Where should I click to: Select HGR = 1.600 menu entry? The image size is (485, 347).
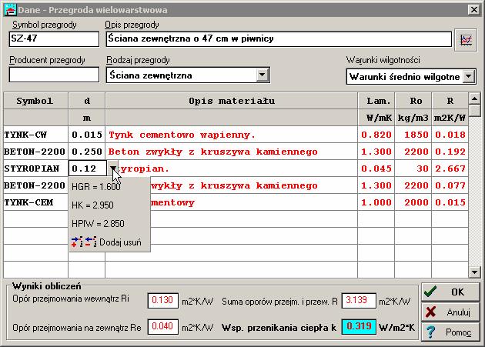tap(110, 186)
